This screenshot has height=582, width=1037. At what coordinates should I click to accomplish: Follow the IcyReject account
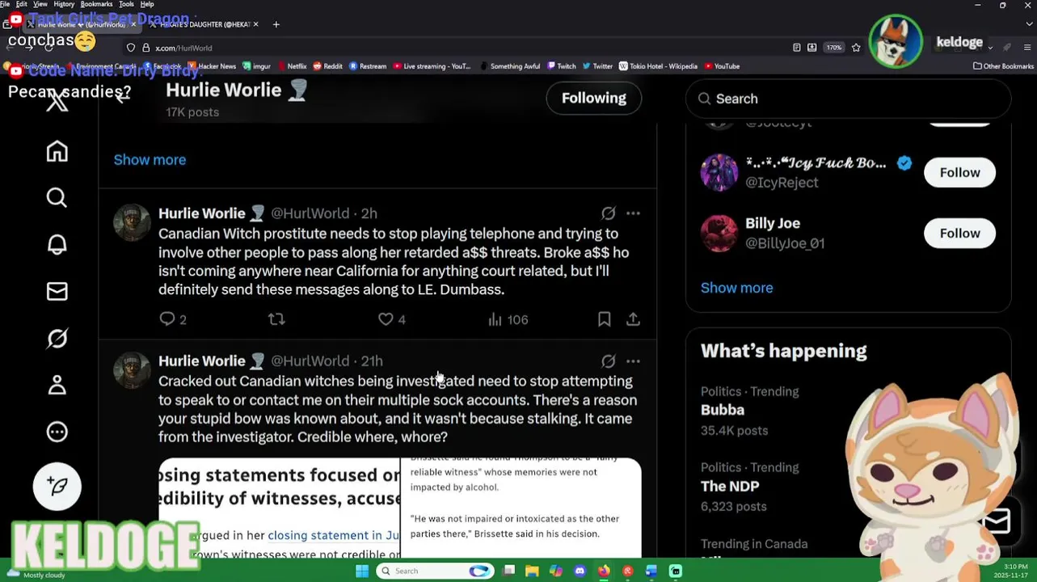coord(959,172)
